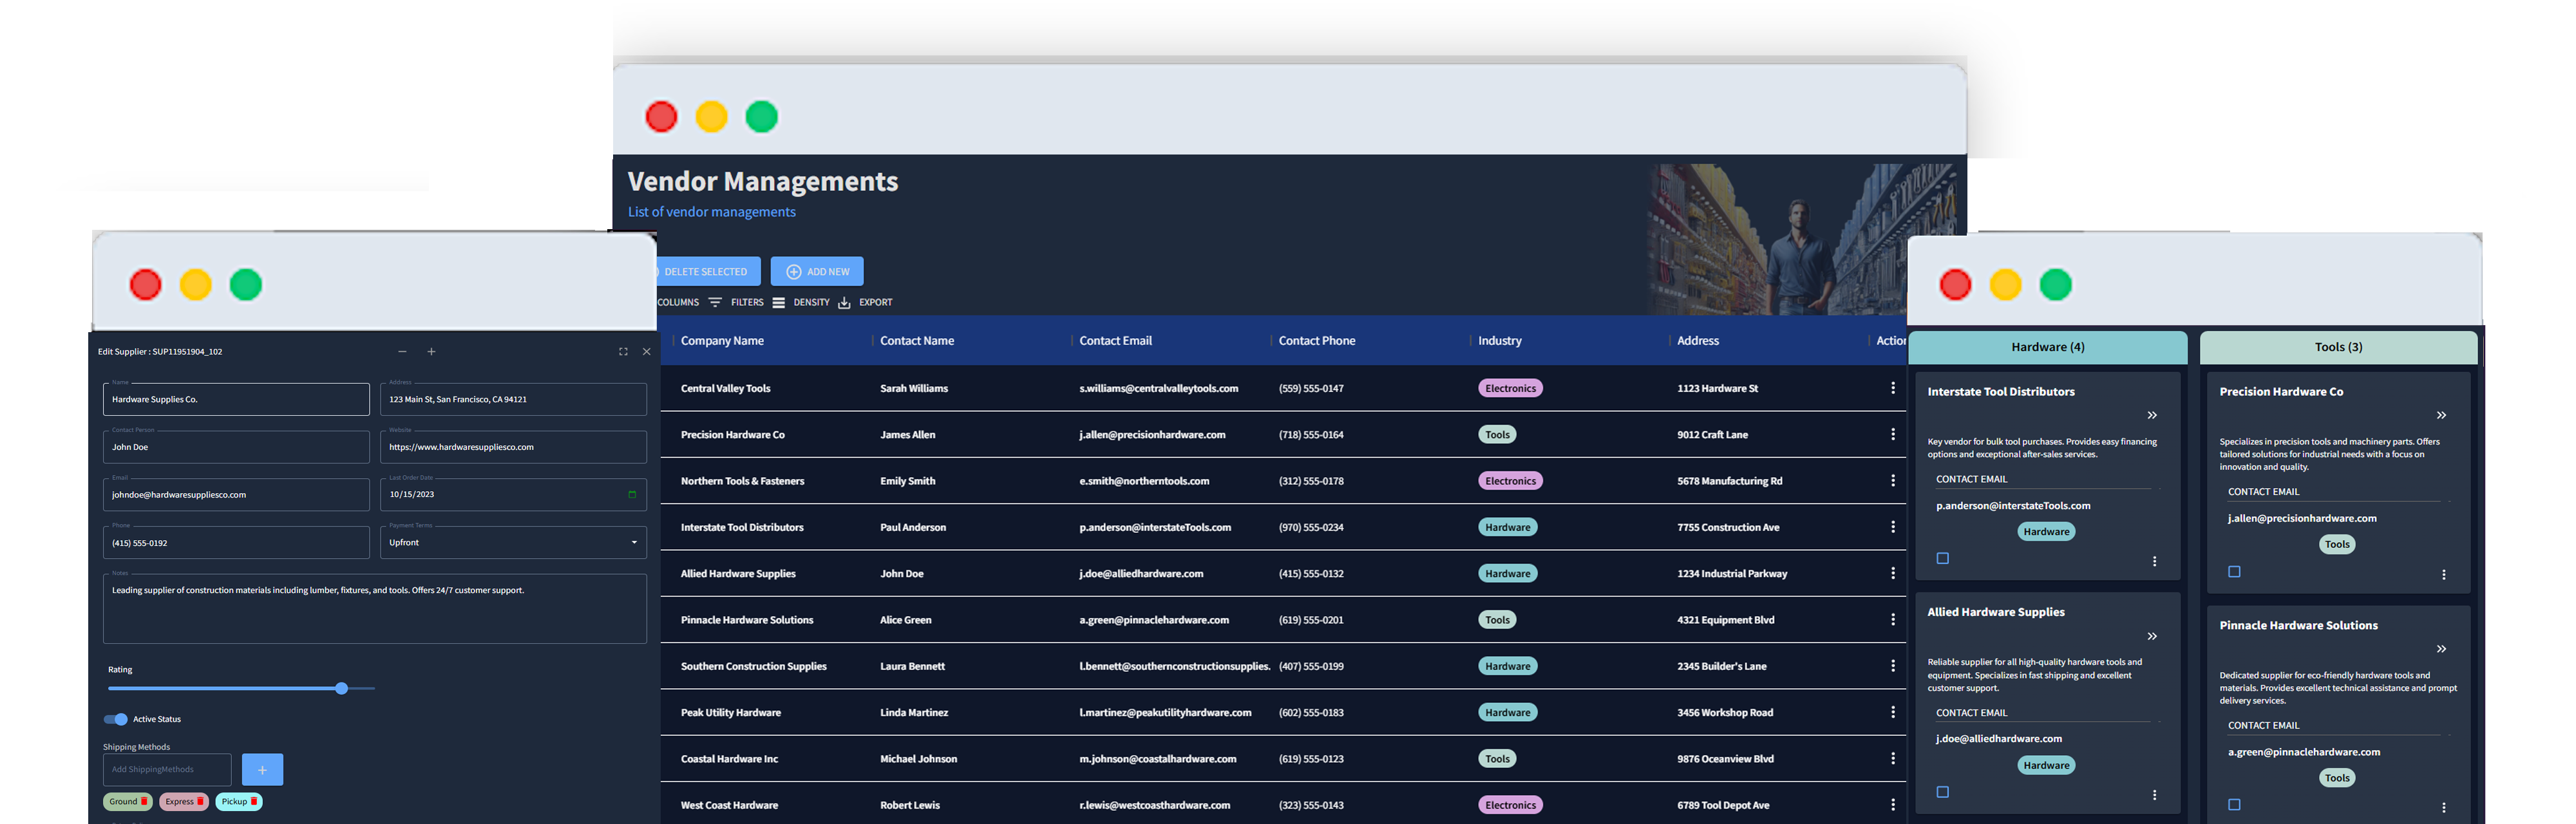Image resolution: width=2576 pixels, height=824 pixels.
Task: Click kebab menu on Interstate Tool Distributors card
Action: [x=2154, y=561]
